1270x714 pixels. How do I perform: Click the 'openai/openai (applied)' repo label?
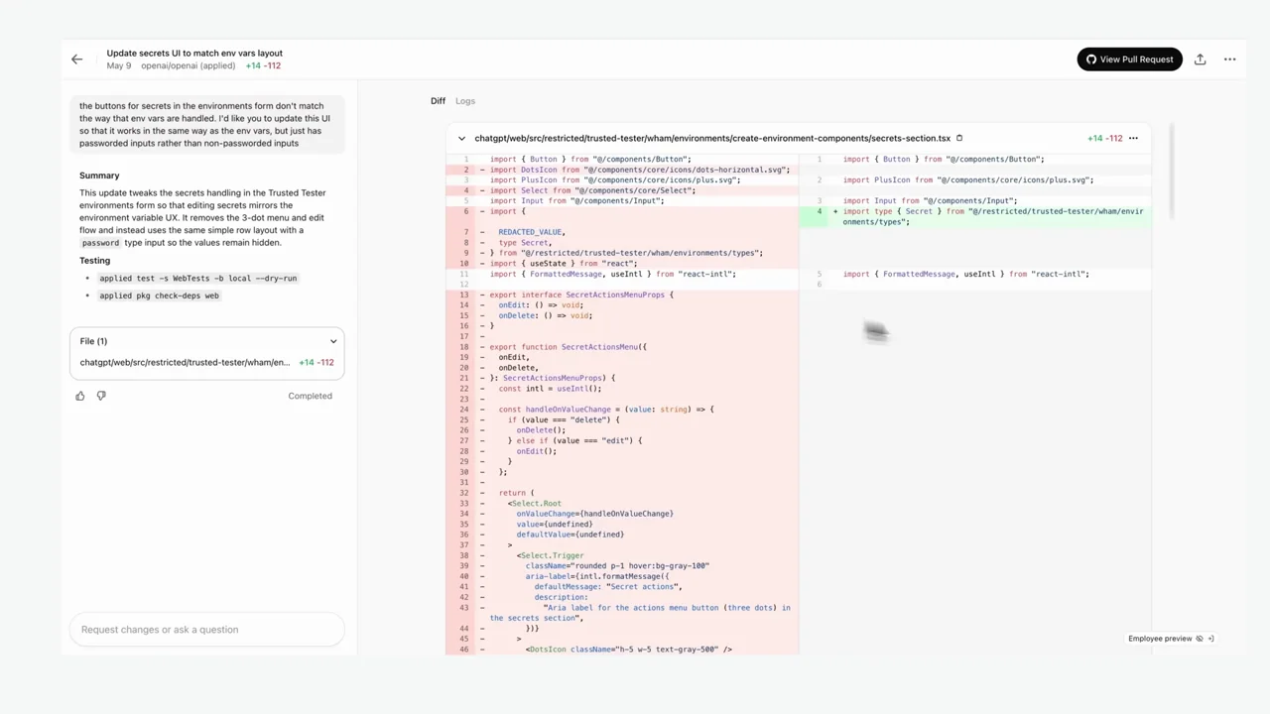[188, 65]
